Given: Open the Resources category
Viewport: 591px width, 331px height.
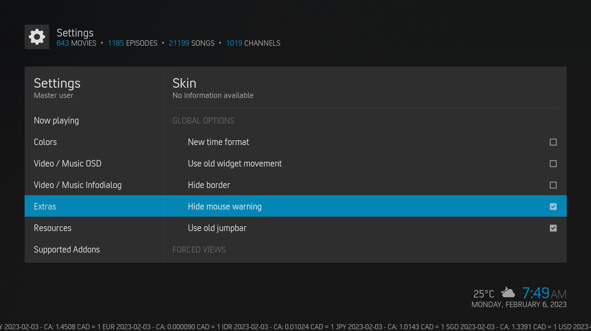Looking at the screenshot, I should click(x=53, y=228).
